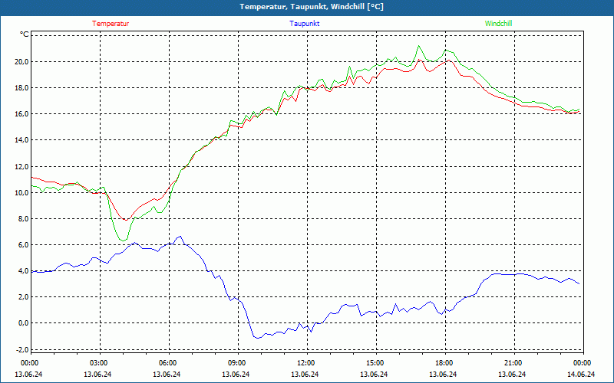Viewport: 614px width, 383px height.
Task: Click the '18,0' y-axis value
Action: 22,88
